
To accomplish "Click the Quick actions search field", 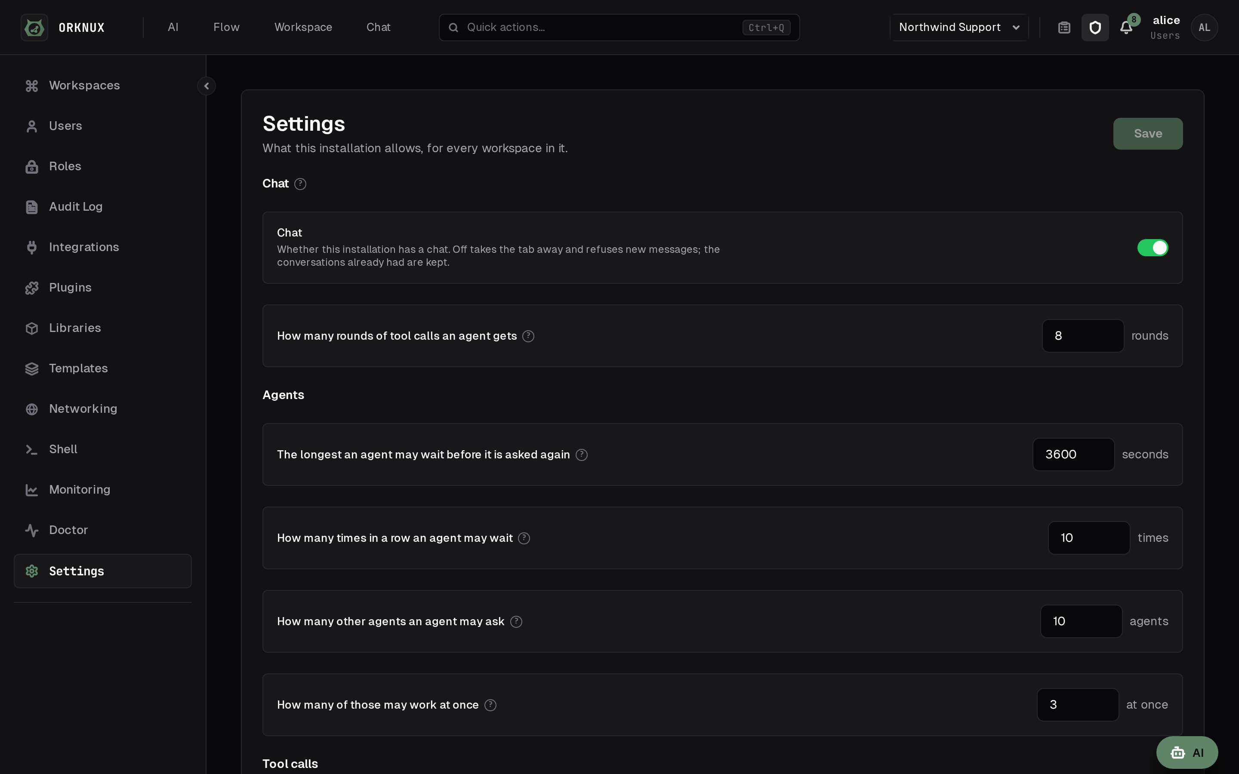I will coord(619,28).
